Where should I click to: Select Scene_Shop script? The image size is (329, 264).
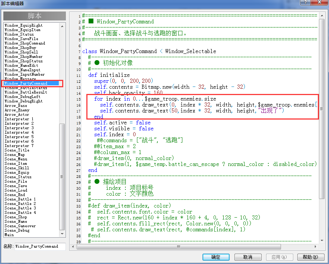click(x=16, y=217)
